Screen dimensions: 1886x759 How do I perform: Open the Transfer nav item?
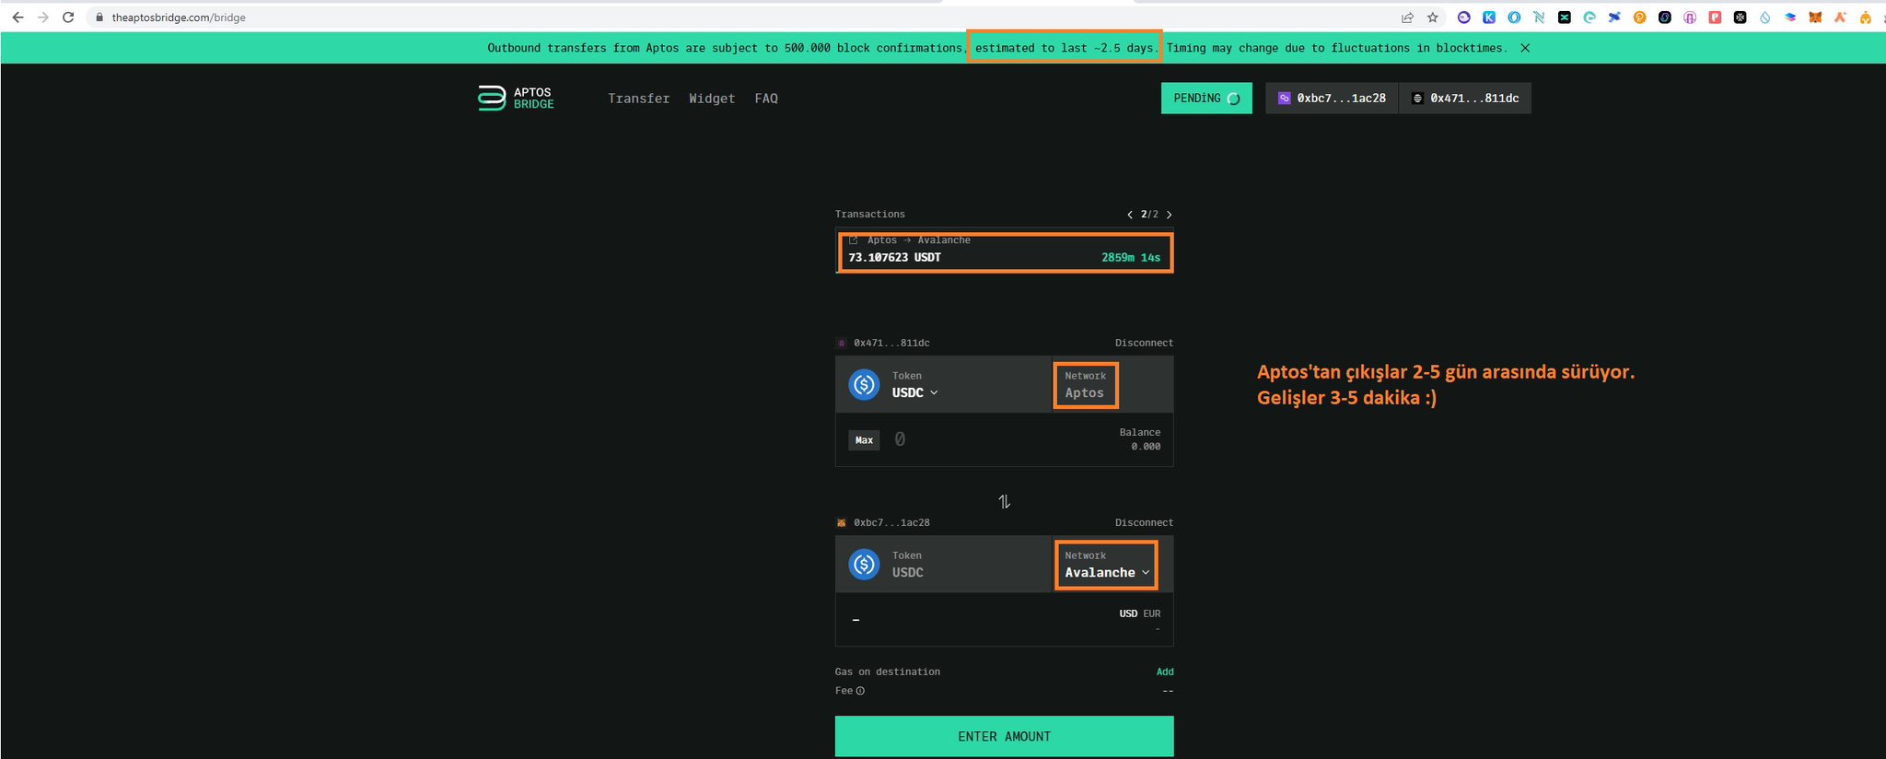click(x=638, y=99)
